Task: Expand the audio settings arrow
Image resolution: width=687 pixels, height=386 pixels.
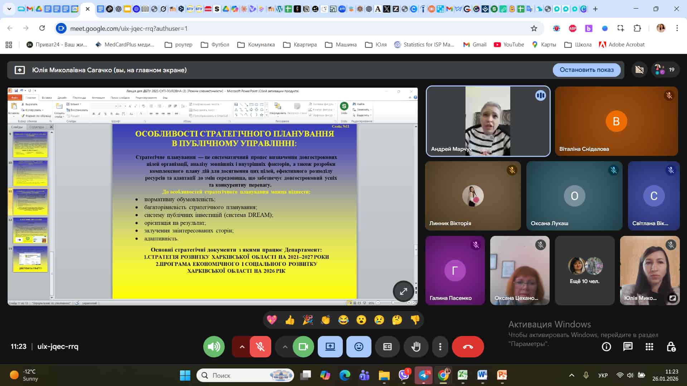Action: tap(242, 347)
